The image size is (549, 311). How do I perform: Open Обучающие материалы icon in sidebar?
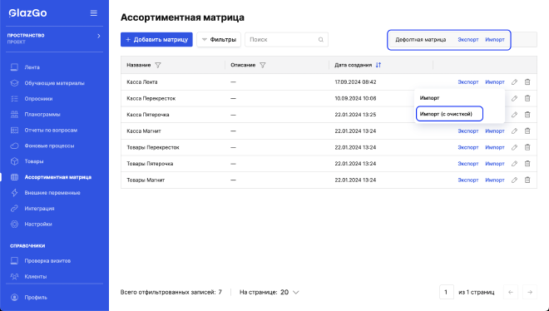14,83
